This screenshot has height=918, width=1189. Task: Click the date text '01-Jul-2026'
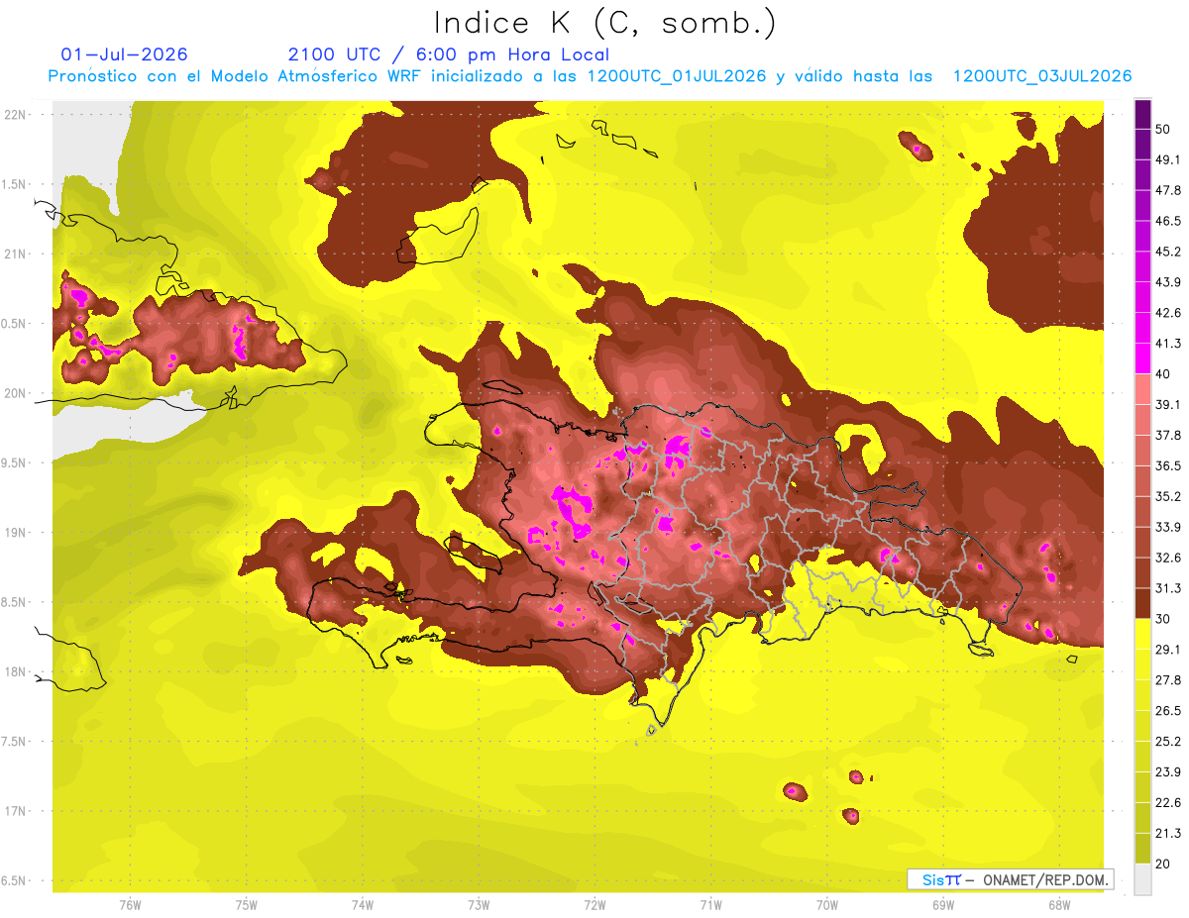click(124, 54)
